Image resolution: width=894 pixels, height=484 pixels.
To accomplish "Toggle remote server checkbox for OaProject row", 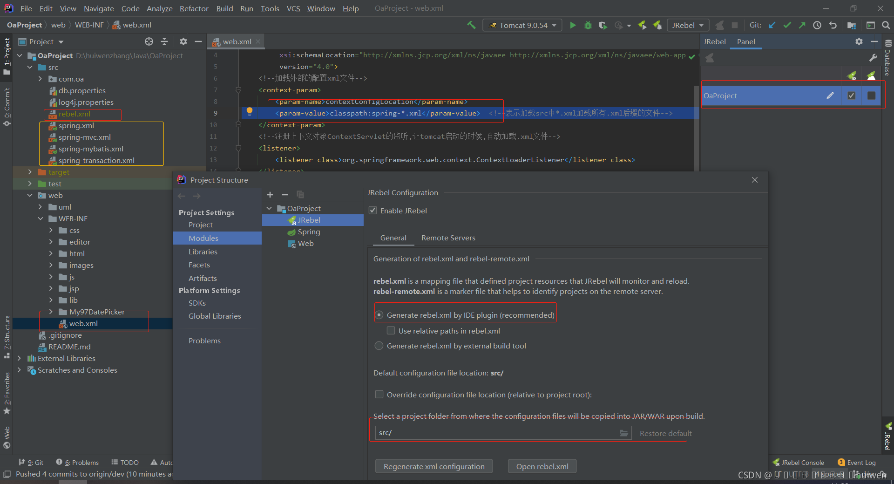I will (871, 95).
